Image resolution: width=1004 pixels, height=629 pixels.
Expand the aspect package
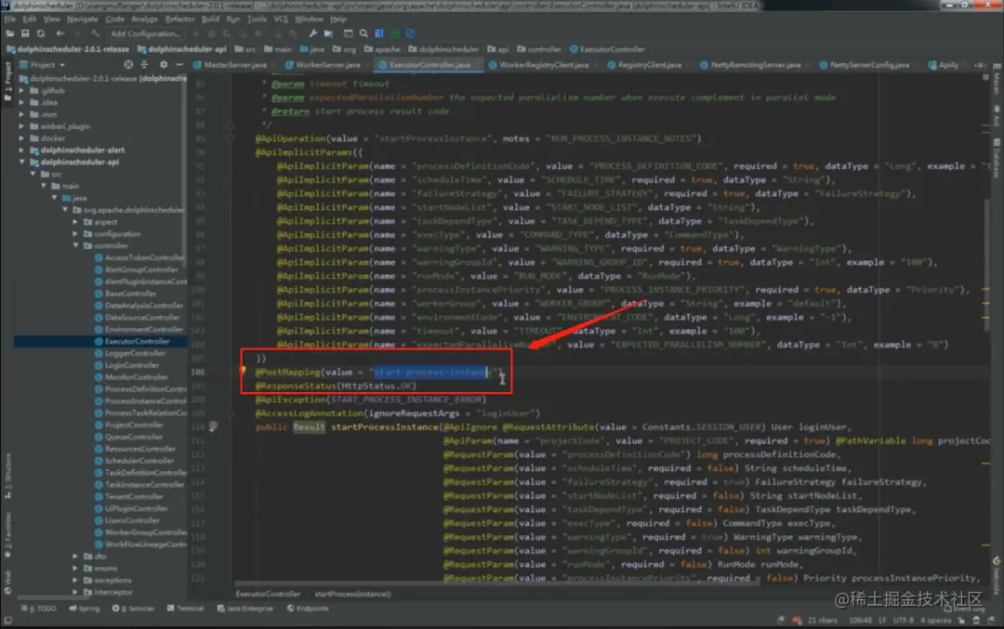coord(75,222)
